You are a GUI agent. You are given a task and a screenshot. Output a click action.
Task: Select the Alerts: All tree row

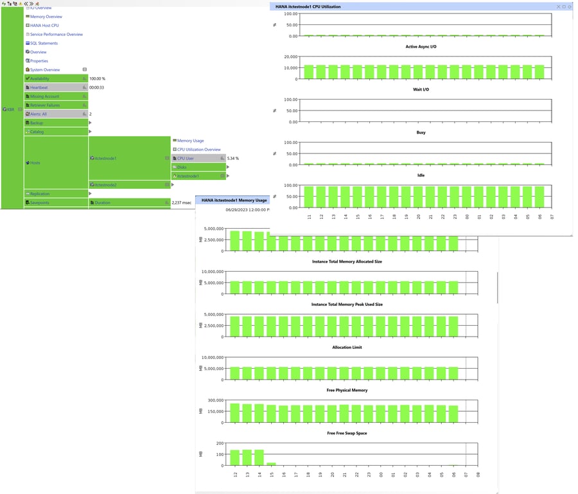pyautogui.click(x=56, y=114)
